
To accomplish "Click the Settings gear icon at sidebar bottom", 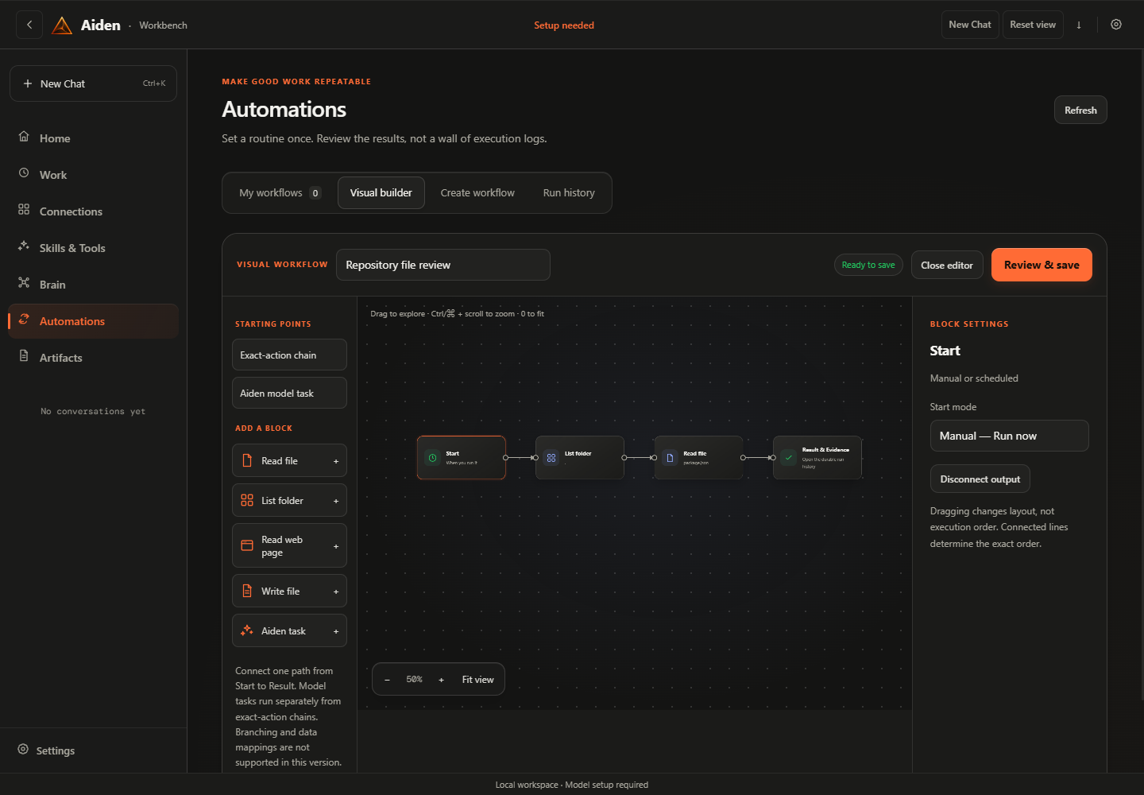I will pyautogui.click(x=23, y=749).
